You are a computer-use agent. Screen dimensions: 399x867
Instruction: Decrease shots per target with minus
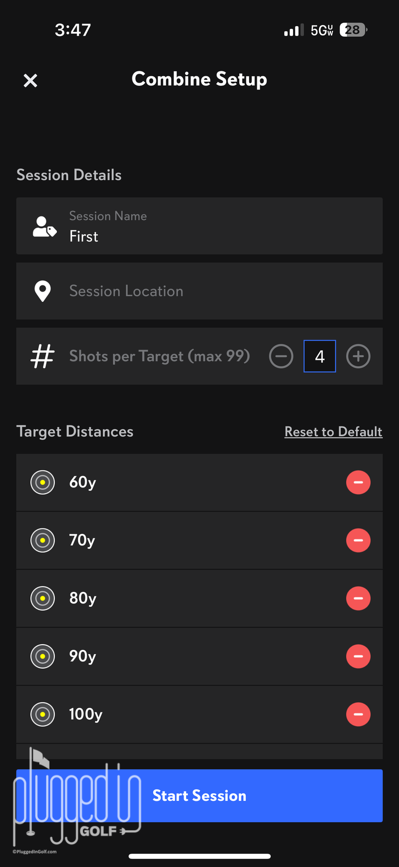281,356
